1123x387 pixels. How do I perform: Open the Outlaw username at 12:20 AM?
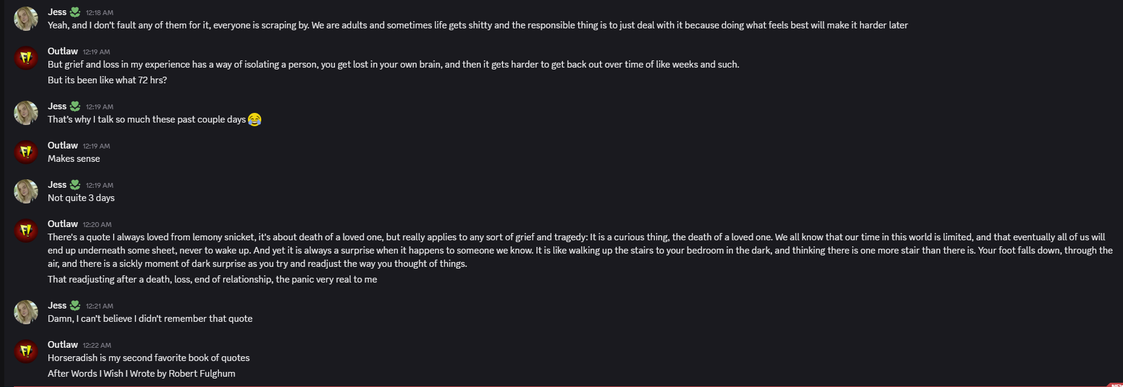(x=63, y=224)
